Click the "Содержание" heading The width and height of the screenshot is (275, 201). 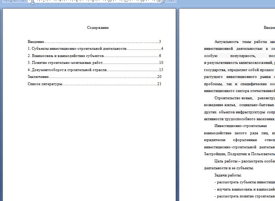[x=98, y=28]
